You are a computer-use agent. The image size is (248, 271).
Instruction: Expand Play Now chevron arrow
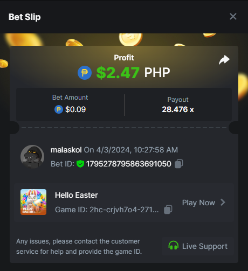pos(223,203)
